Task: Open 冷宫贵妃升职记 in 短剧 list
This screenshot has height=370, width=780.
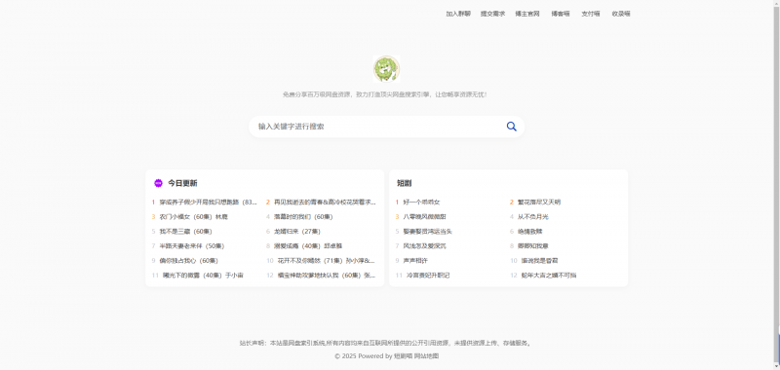Action: [428, 276]
